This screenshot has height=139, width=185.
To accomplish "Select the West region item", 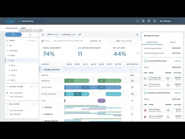I will pos(13,75).
